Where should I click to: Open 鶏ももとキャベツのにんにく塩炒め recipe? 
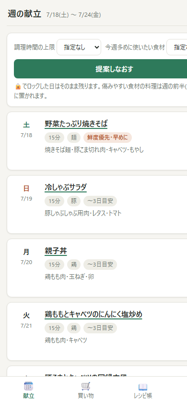click(93, 314)
